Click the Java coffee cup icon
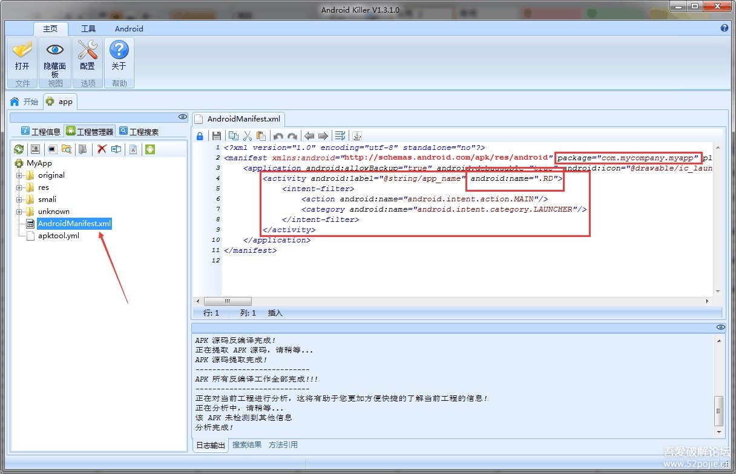 (357, 136)
